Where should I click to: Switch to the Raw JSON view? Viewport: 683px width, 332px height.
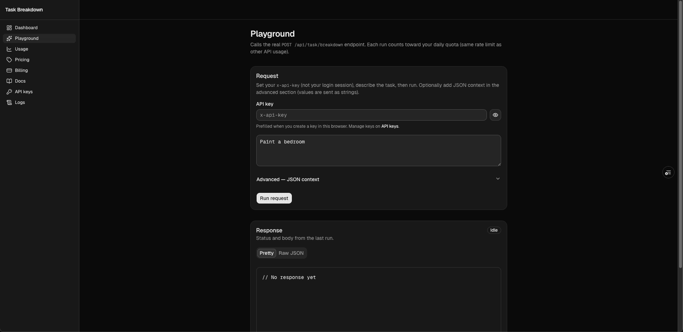[x=291, y=253]
